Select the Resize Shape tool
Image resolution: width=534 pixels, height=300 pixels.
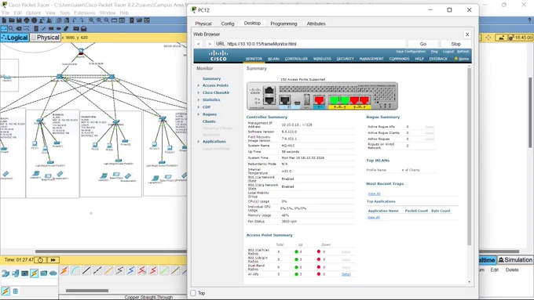(26, 28)
